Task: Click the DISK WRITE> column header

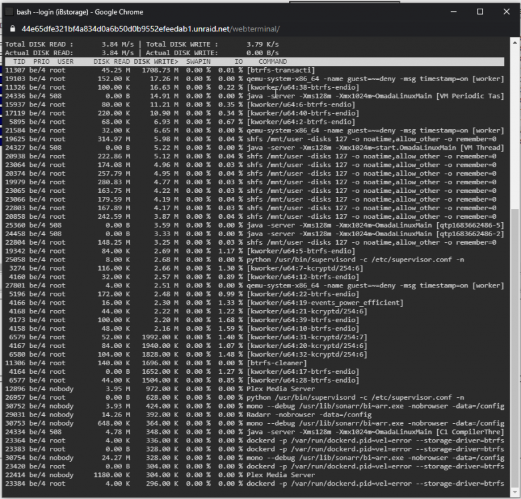Action: [x=156, y=61]
